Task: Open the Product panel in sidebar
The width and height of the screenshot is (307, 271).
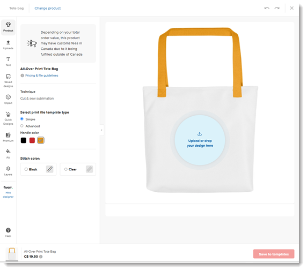Action: pyautogui.click(x=8, y=27)
